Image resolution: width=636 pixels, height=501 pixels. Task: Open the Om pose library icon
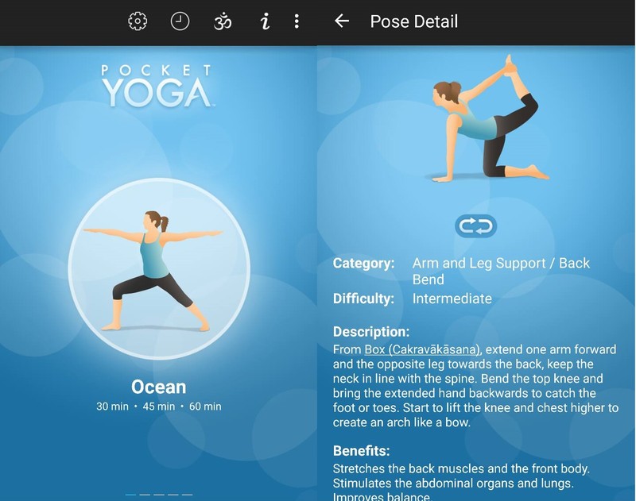[223, 21]
